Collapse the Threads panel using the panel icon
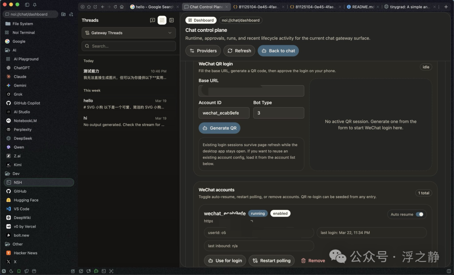 point(172,20)
